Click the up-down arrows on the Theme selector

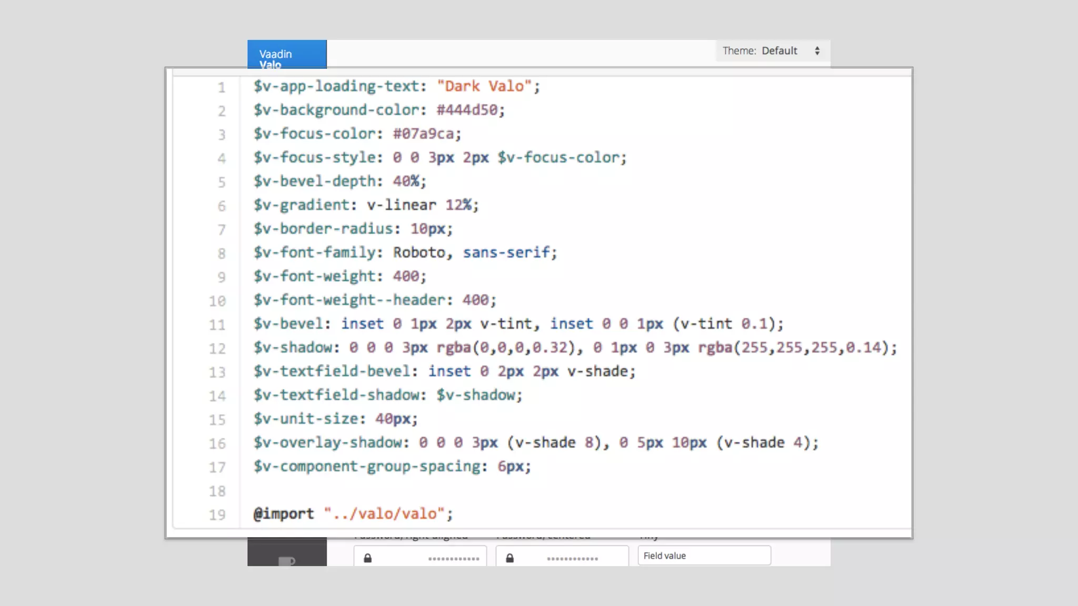pyautogui.click(x=817, y=51)
